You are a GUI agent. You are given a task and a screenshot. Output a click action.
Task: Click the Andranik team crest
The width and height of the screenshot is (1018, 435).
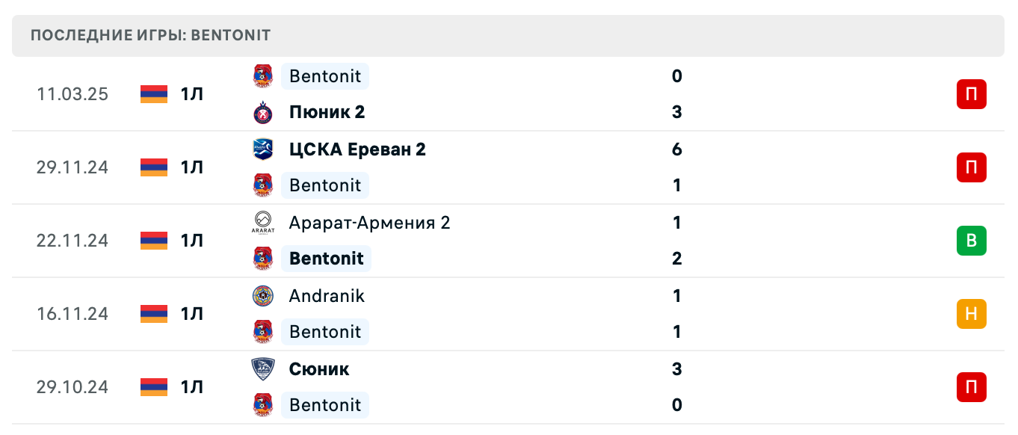[262, 296]
